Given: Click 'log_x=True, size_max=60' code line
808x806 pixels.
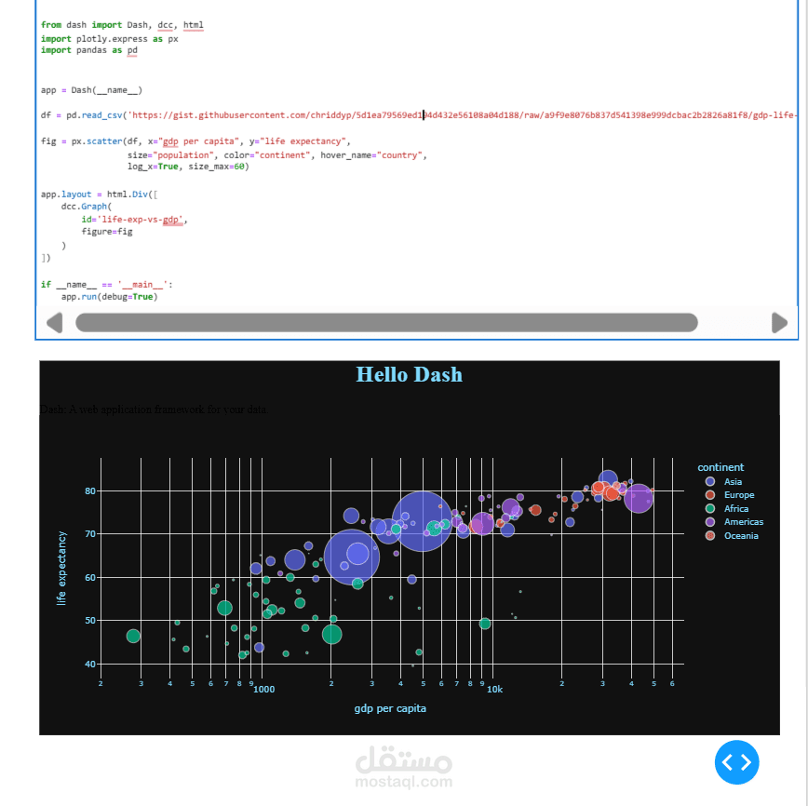Looking at the screenshot, I should pyautogui.click(x=188, y=167).
